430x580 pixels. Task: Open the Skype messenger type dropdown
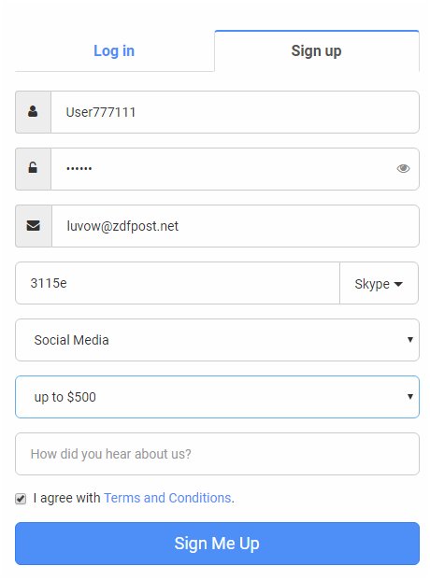tap(379, 283)
